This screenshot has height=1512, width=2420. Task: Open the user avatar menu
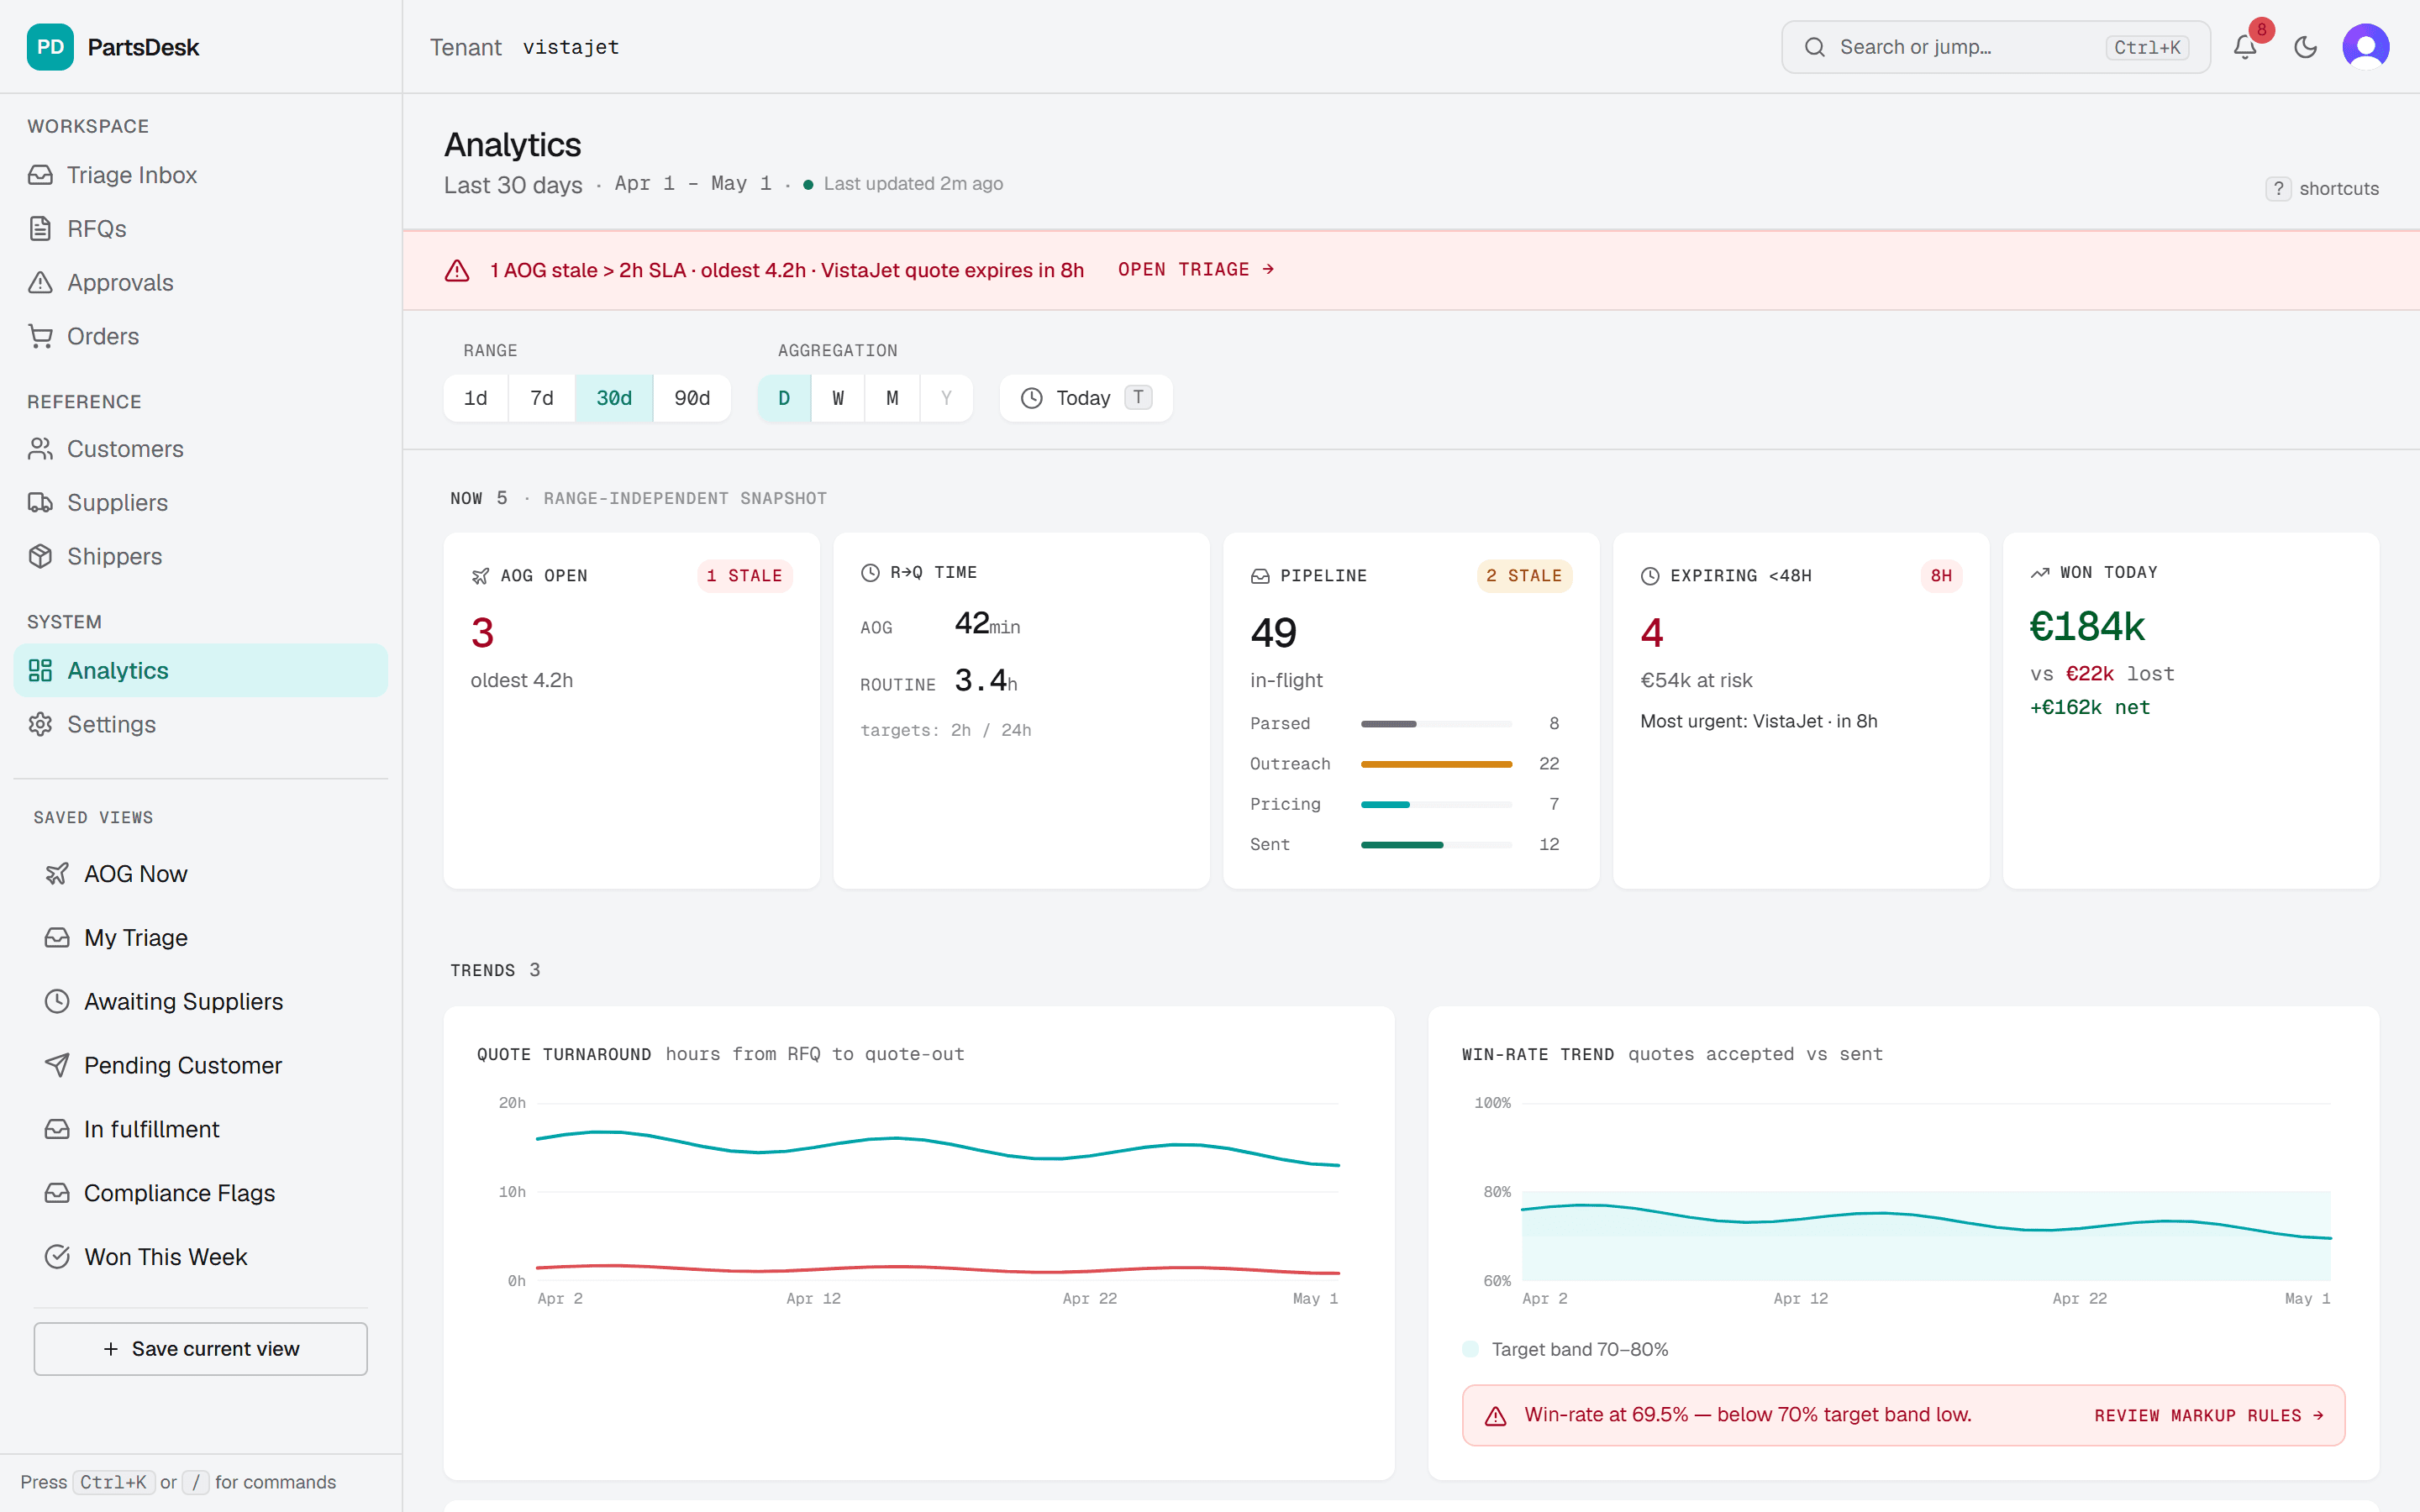pos(2366,47)
